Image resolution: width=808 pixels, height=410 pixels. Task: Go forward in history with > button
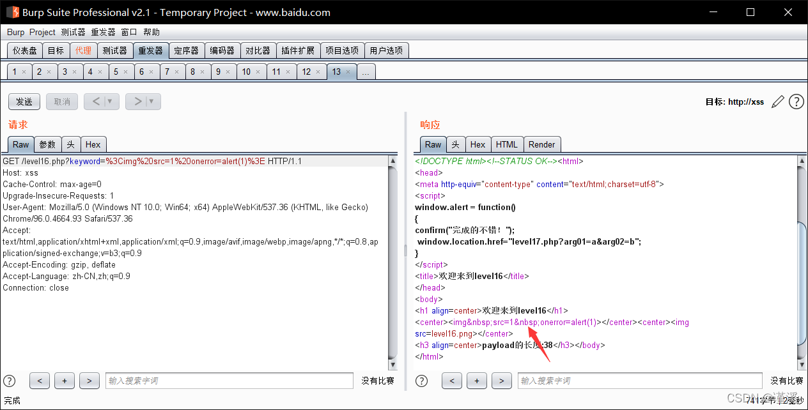137,102
